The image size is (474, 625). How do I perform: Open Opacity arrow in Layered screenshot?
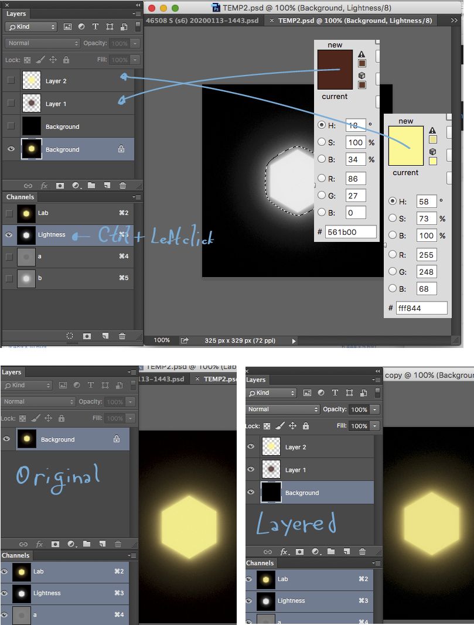(375, 409)
